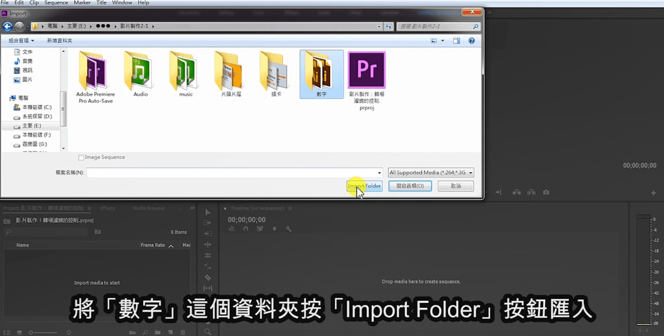Open the Project panel hamburger menu

coord(89,208)
